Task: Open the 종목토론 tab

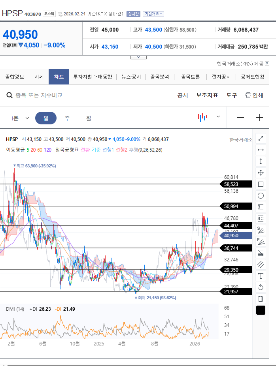Action: (x=191, y=77)
